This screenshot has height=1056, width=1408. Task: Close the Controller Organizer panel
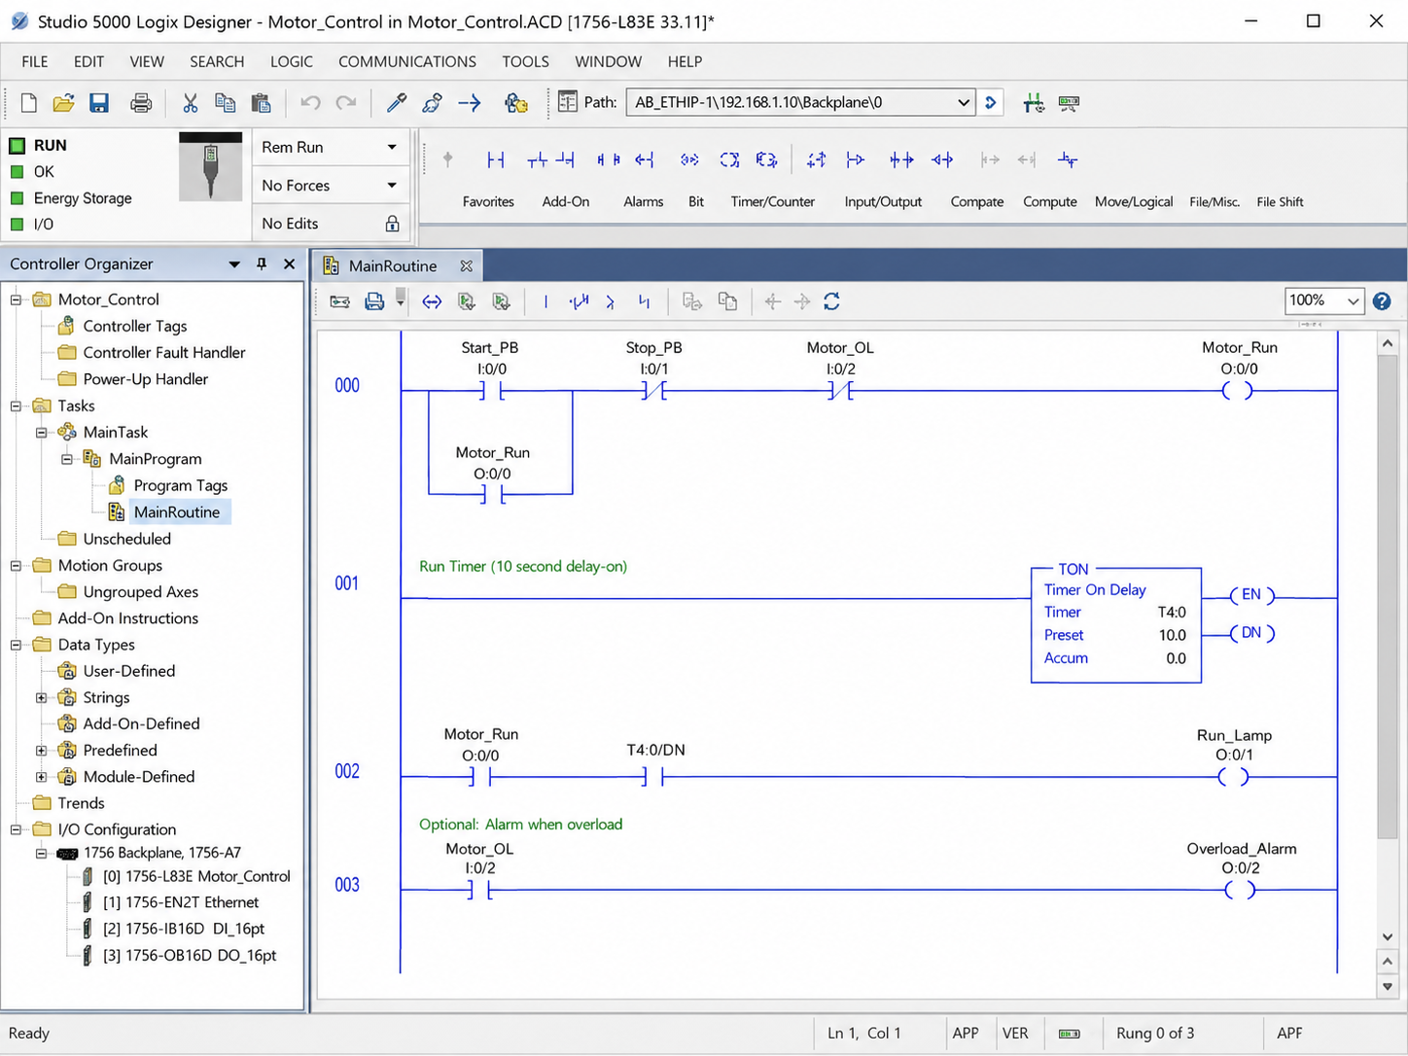pos(289,264)
